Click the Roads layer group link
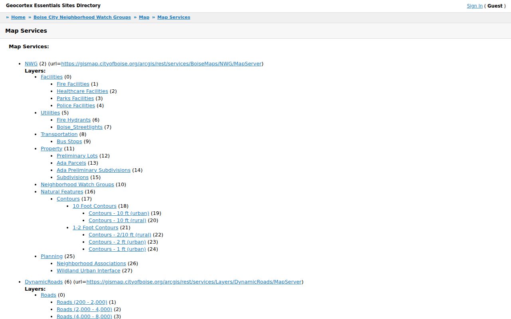Screen dimensions: 511x319 (x=48, y=295)
